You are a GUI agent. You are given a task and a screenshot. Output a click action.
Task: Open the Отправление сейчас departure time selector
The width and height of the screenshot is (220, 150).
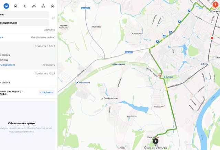(43, 37)
